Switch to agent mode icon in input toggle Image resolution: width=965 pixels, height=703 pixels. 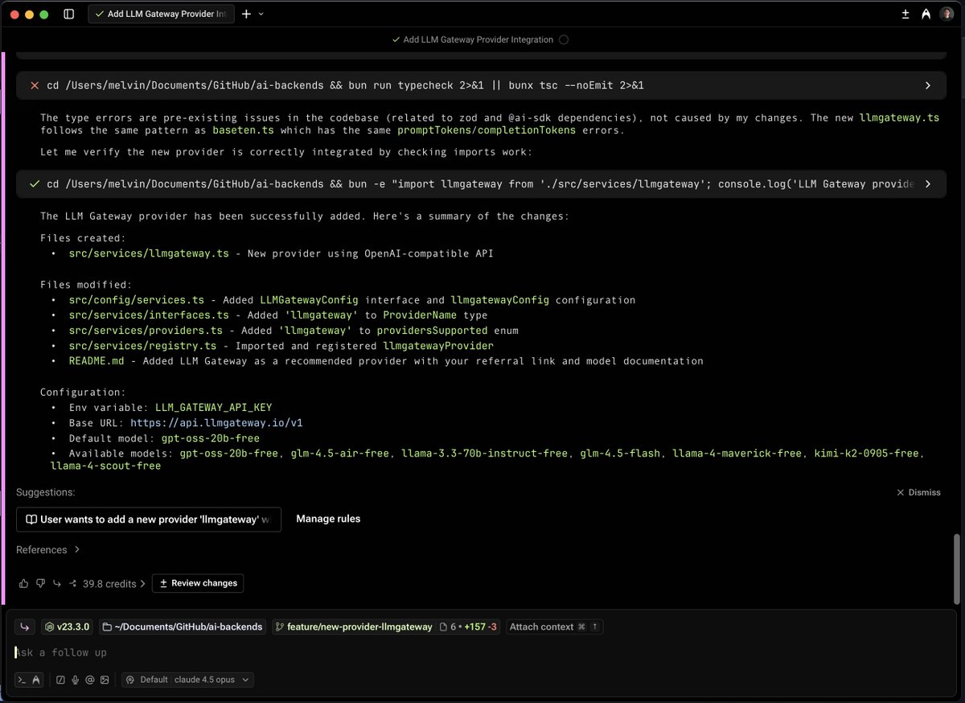tap(36, 680)
